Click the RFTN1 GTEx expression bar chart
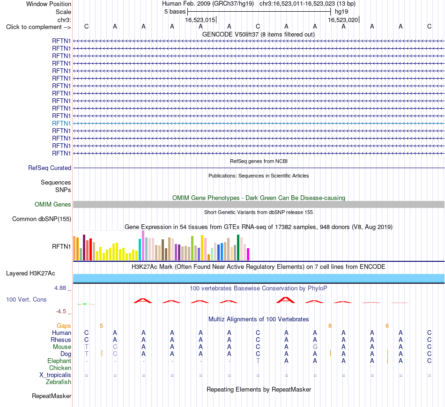The height and width of the screenshot is (407, 445). coord(161,246)
